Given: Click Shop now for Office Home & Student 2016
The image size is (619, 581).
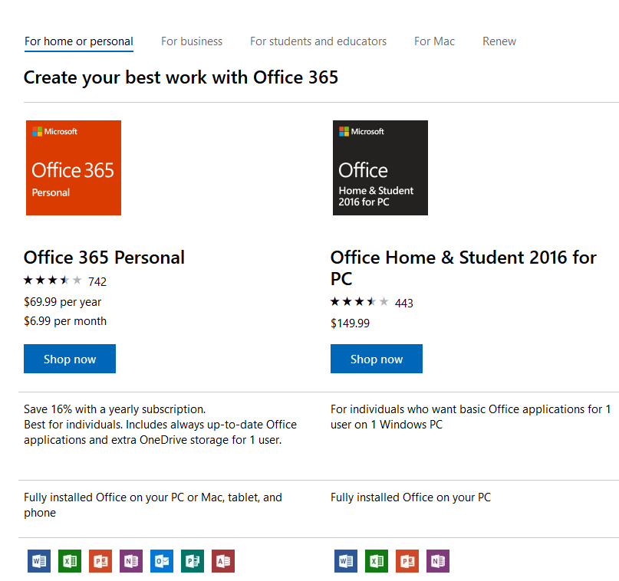Looking at the screenshot, I should pyautogui.click(x=377, y=359).
